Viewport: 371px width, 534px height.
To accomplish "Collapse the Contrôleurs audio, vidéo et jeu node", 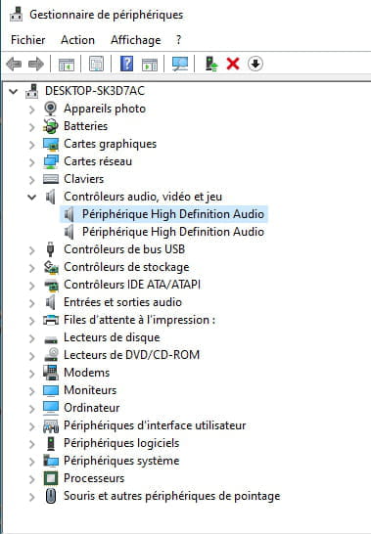I will click(31, 197).
